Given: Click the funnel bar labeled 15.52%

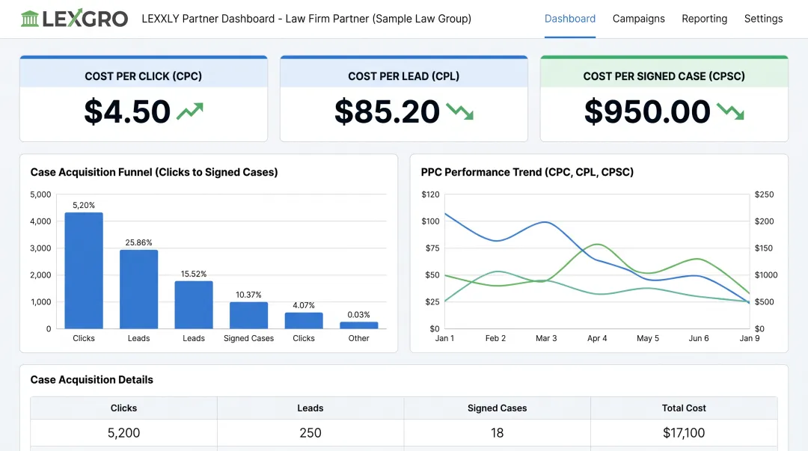Looking at the screenshot, I should (194, 304).
